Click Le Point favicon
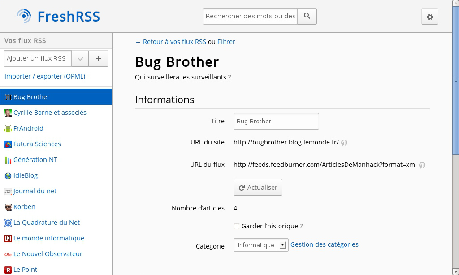 pyautogui.click(x=8, y=270)
